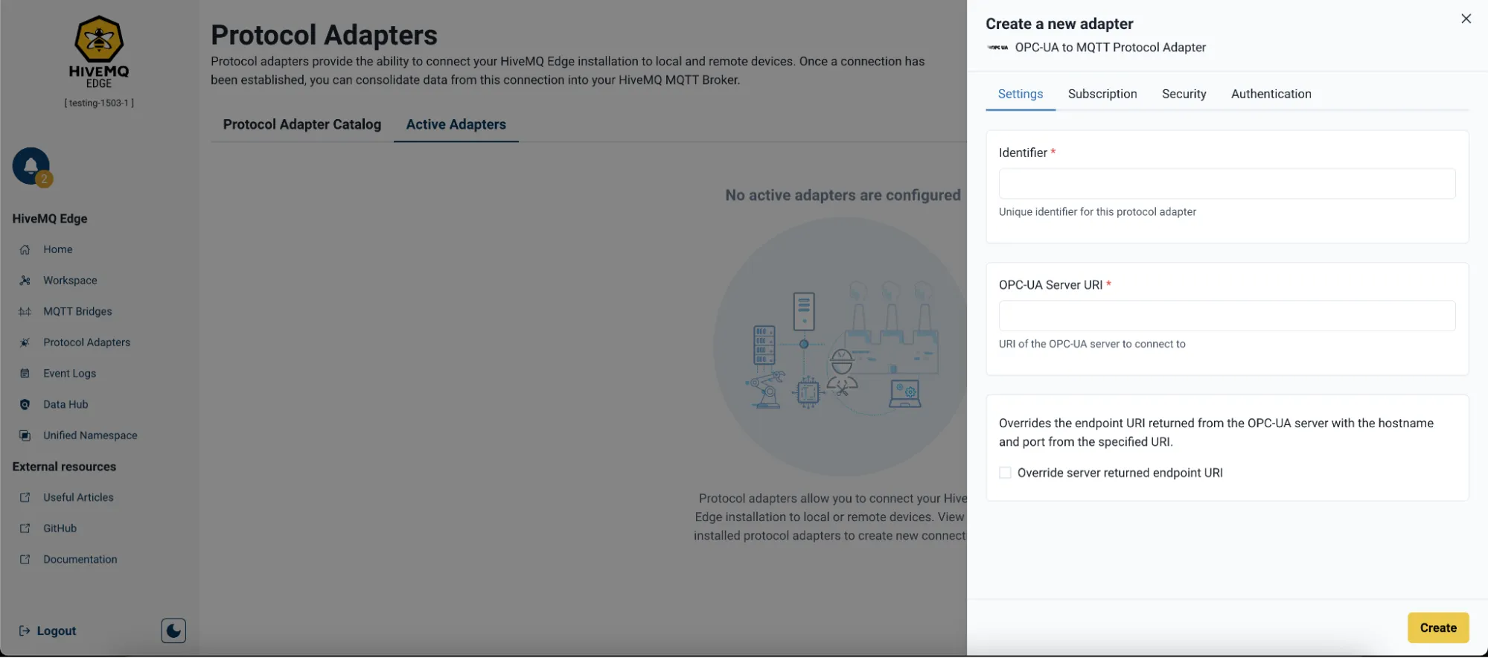Focus the Identifier input field
The image size is (1488, 658).
tap(1227, 184)
